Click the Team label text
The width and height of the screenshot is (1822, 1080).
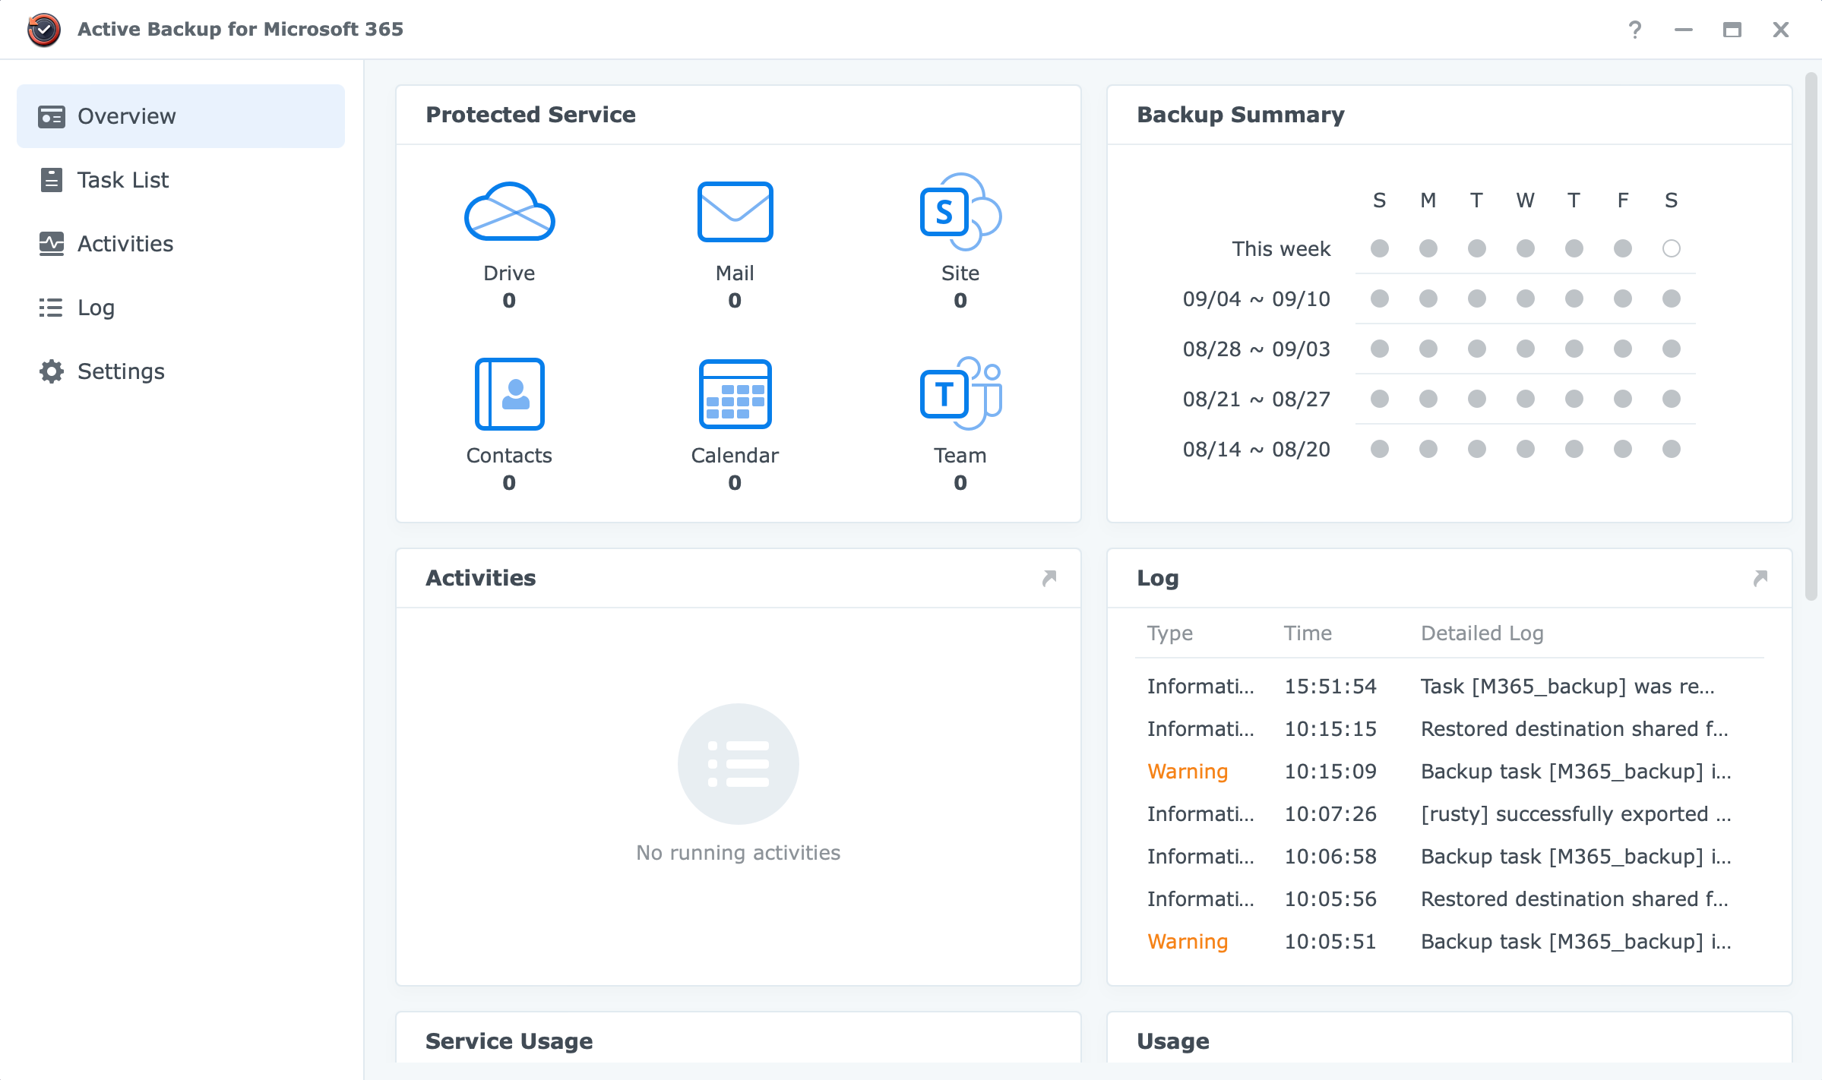coord(960,456)
